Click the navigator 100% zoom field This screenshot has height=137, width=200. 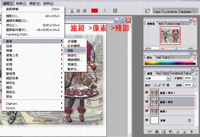coord(151,48)
